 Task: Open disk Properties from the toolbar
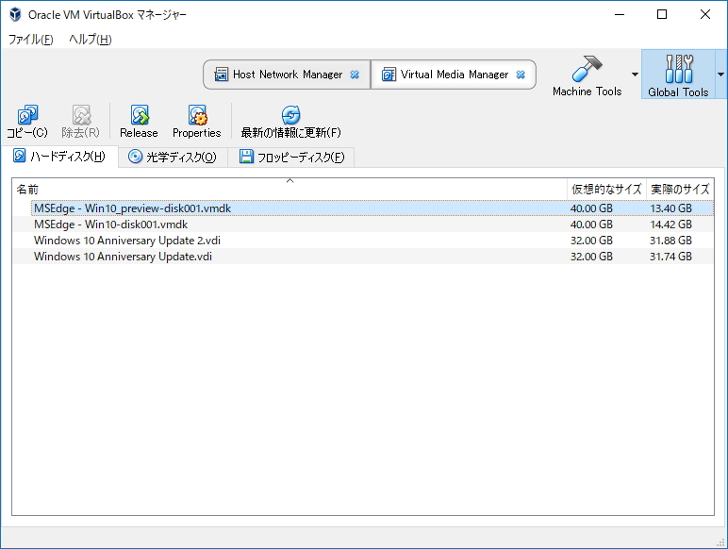point(198,114)
